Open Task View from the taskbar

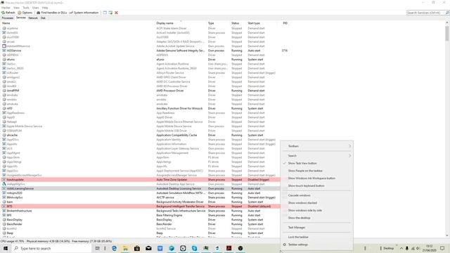(98, 248)
